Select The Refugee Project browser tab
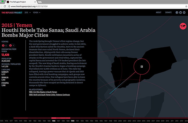The height and width of the screenshot is (123, 188). (x=21, y=2)
